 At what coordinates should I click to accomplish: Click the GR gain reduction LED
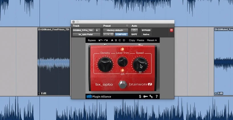[x=122, y=70]
